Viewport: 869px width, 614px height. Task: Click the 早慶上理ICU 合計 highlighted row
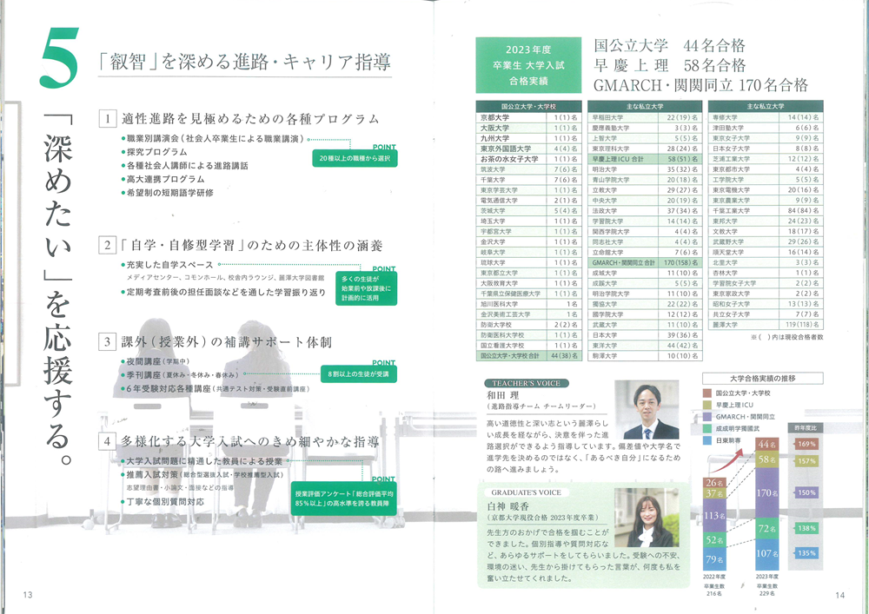pyautogui.click(x=645, y=159)
